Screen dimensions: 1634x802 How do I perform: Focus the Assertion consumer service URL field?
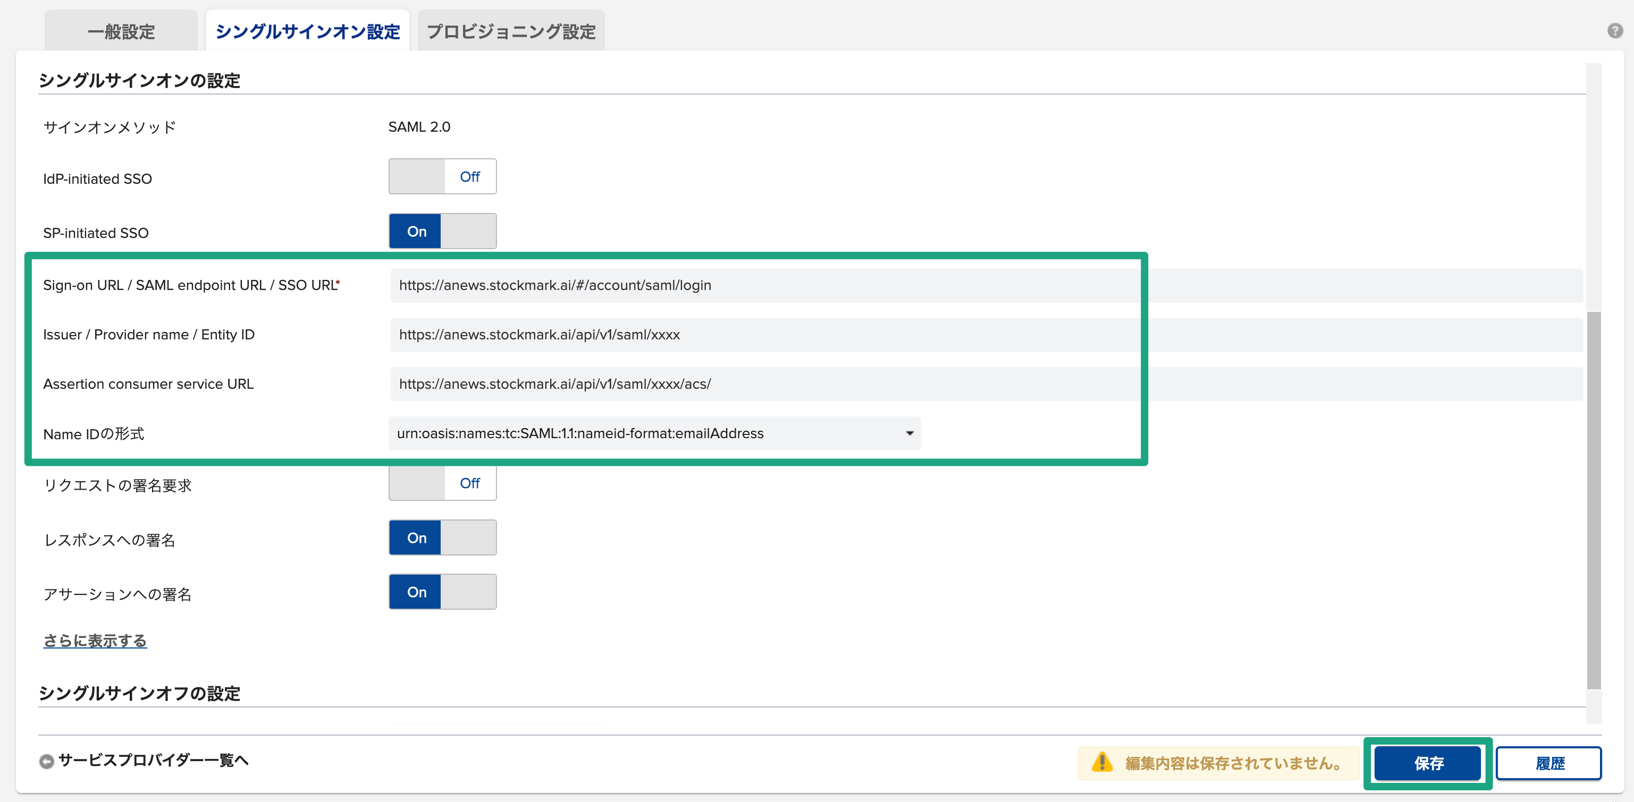761,384
